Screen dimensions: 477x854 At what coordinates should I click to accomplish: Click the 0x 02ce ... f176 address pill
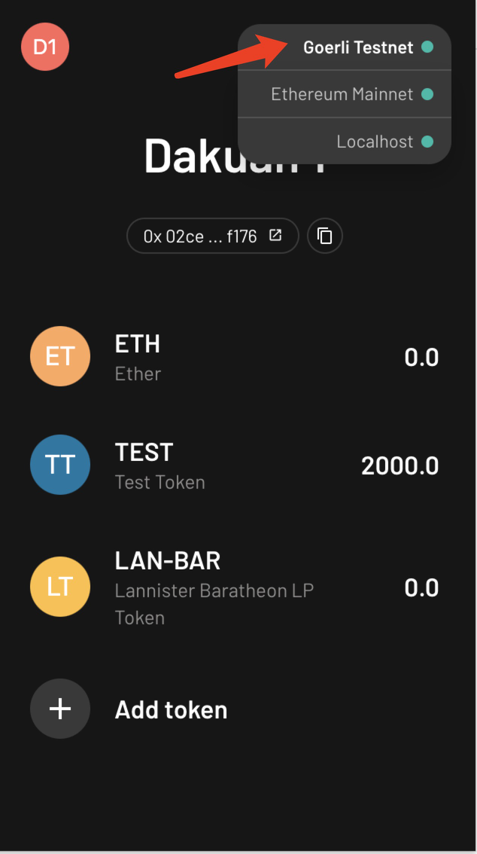[201, 236]
